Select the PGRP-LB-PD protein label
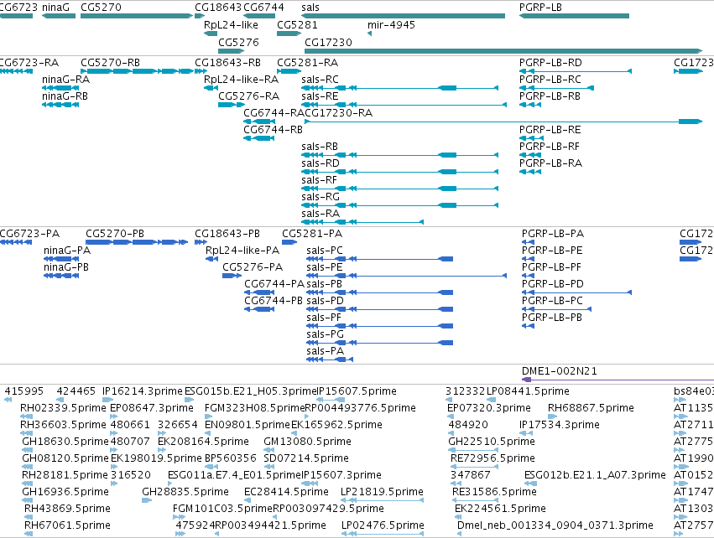This screenshot has width=714, height=538. coord(552,284)
